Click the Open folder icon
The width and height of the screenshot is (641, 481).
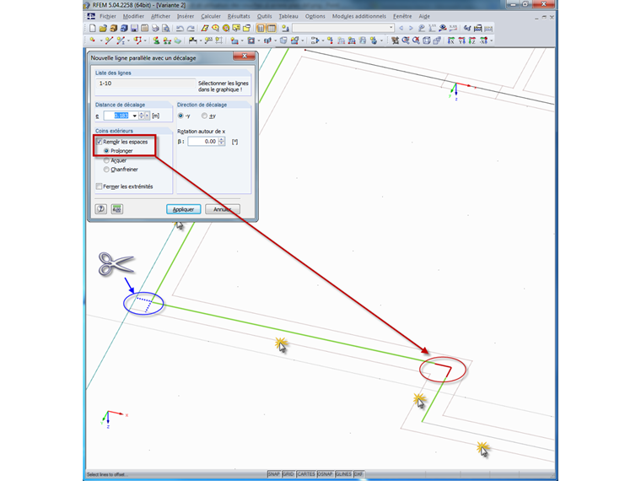[103, 28]
